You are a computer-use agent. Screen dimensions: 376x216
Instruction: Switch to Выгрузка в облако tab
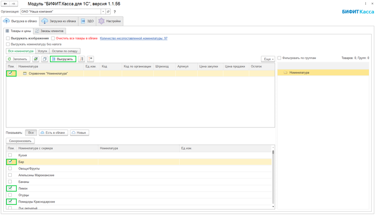point(20,21)
